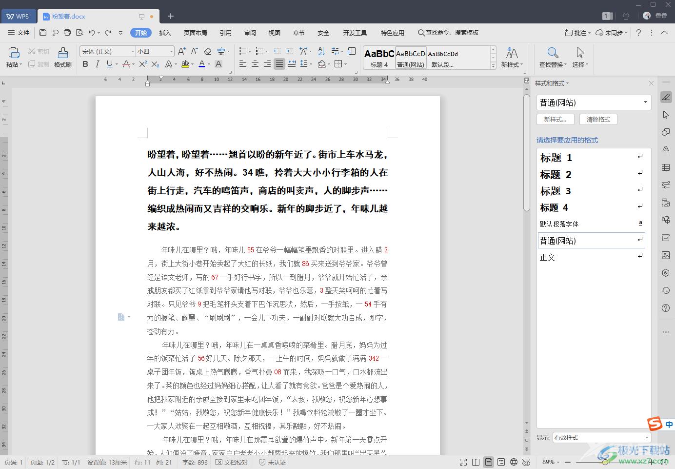Open print preview from the quick access toolbar
This screenshot has height=469, width=675.
coord(79,33)
